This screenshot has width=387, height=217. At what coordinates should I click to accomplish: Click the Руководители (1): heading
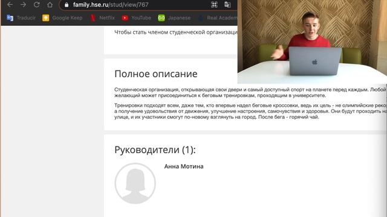point(155,149)
